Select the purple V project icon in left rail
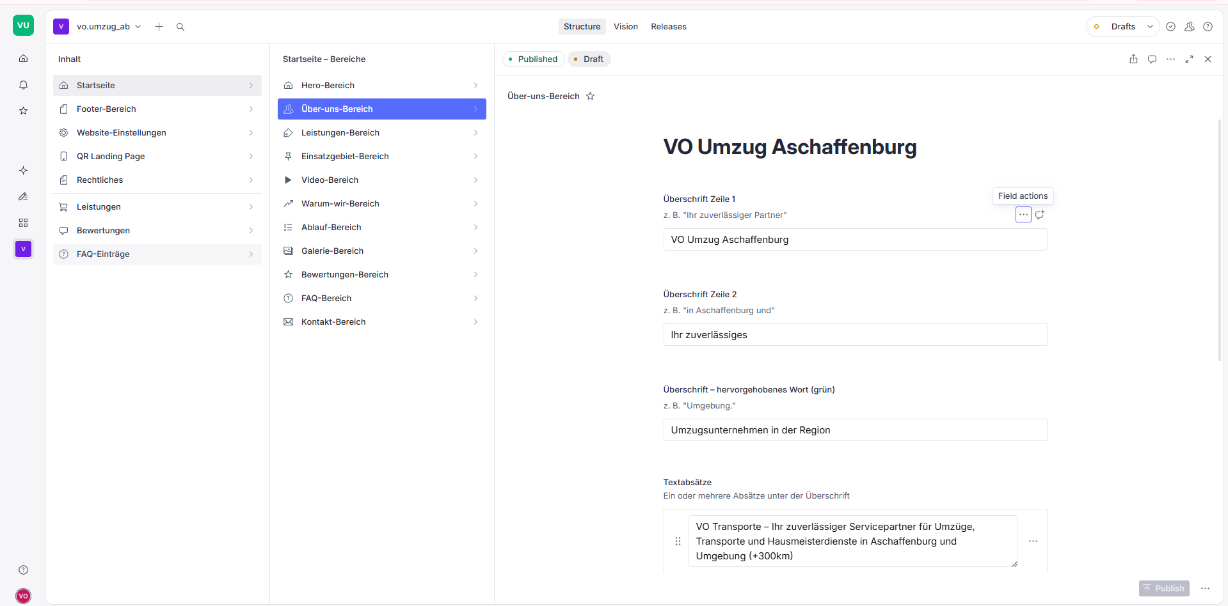1228x606 pixels. click(x=23, y=249)
